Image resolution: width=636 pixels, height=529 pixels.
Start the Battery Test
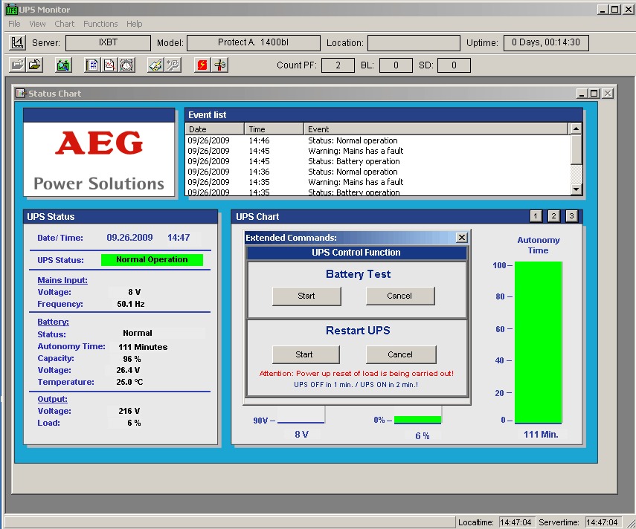(x=306, y=296)
